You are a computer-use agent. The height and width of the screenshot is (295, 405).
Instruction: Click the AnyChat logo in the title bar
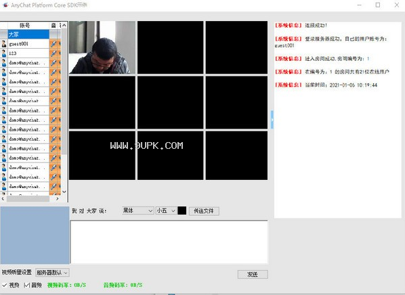pyautogui.click(x=5, y=5)
